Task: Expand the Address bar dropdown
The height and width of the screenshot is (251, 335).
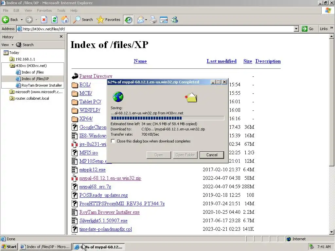Action: [x=296, y=29]
